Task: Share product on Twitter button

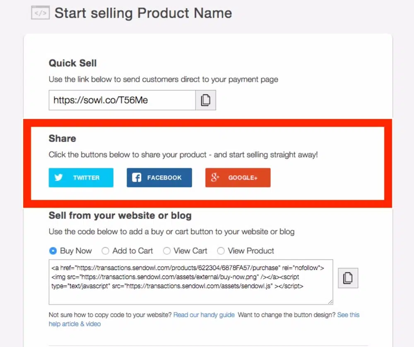Action: (x=81, y=177)
